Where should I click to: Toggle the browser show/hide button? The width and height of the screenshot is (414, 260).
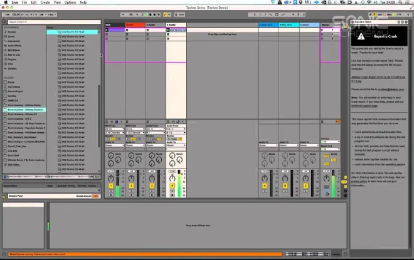[x=4, y=21]
